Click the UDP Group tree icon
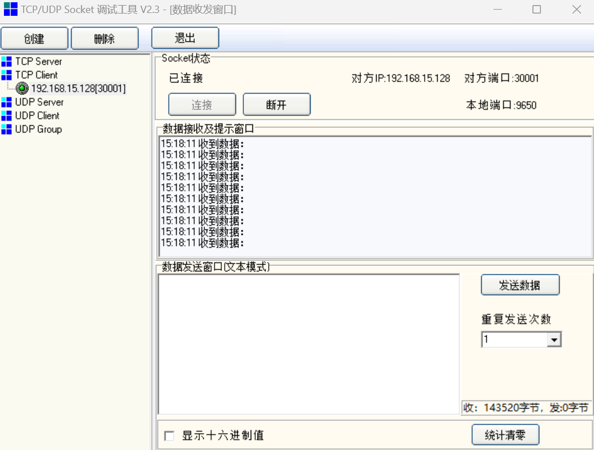Image resolution: width=594 pixels, height=450 pixels. click(7, 129)
